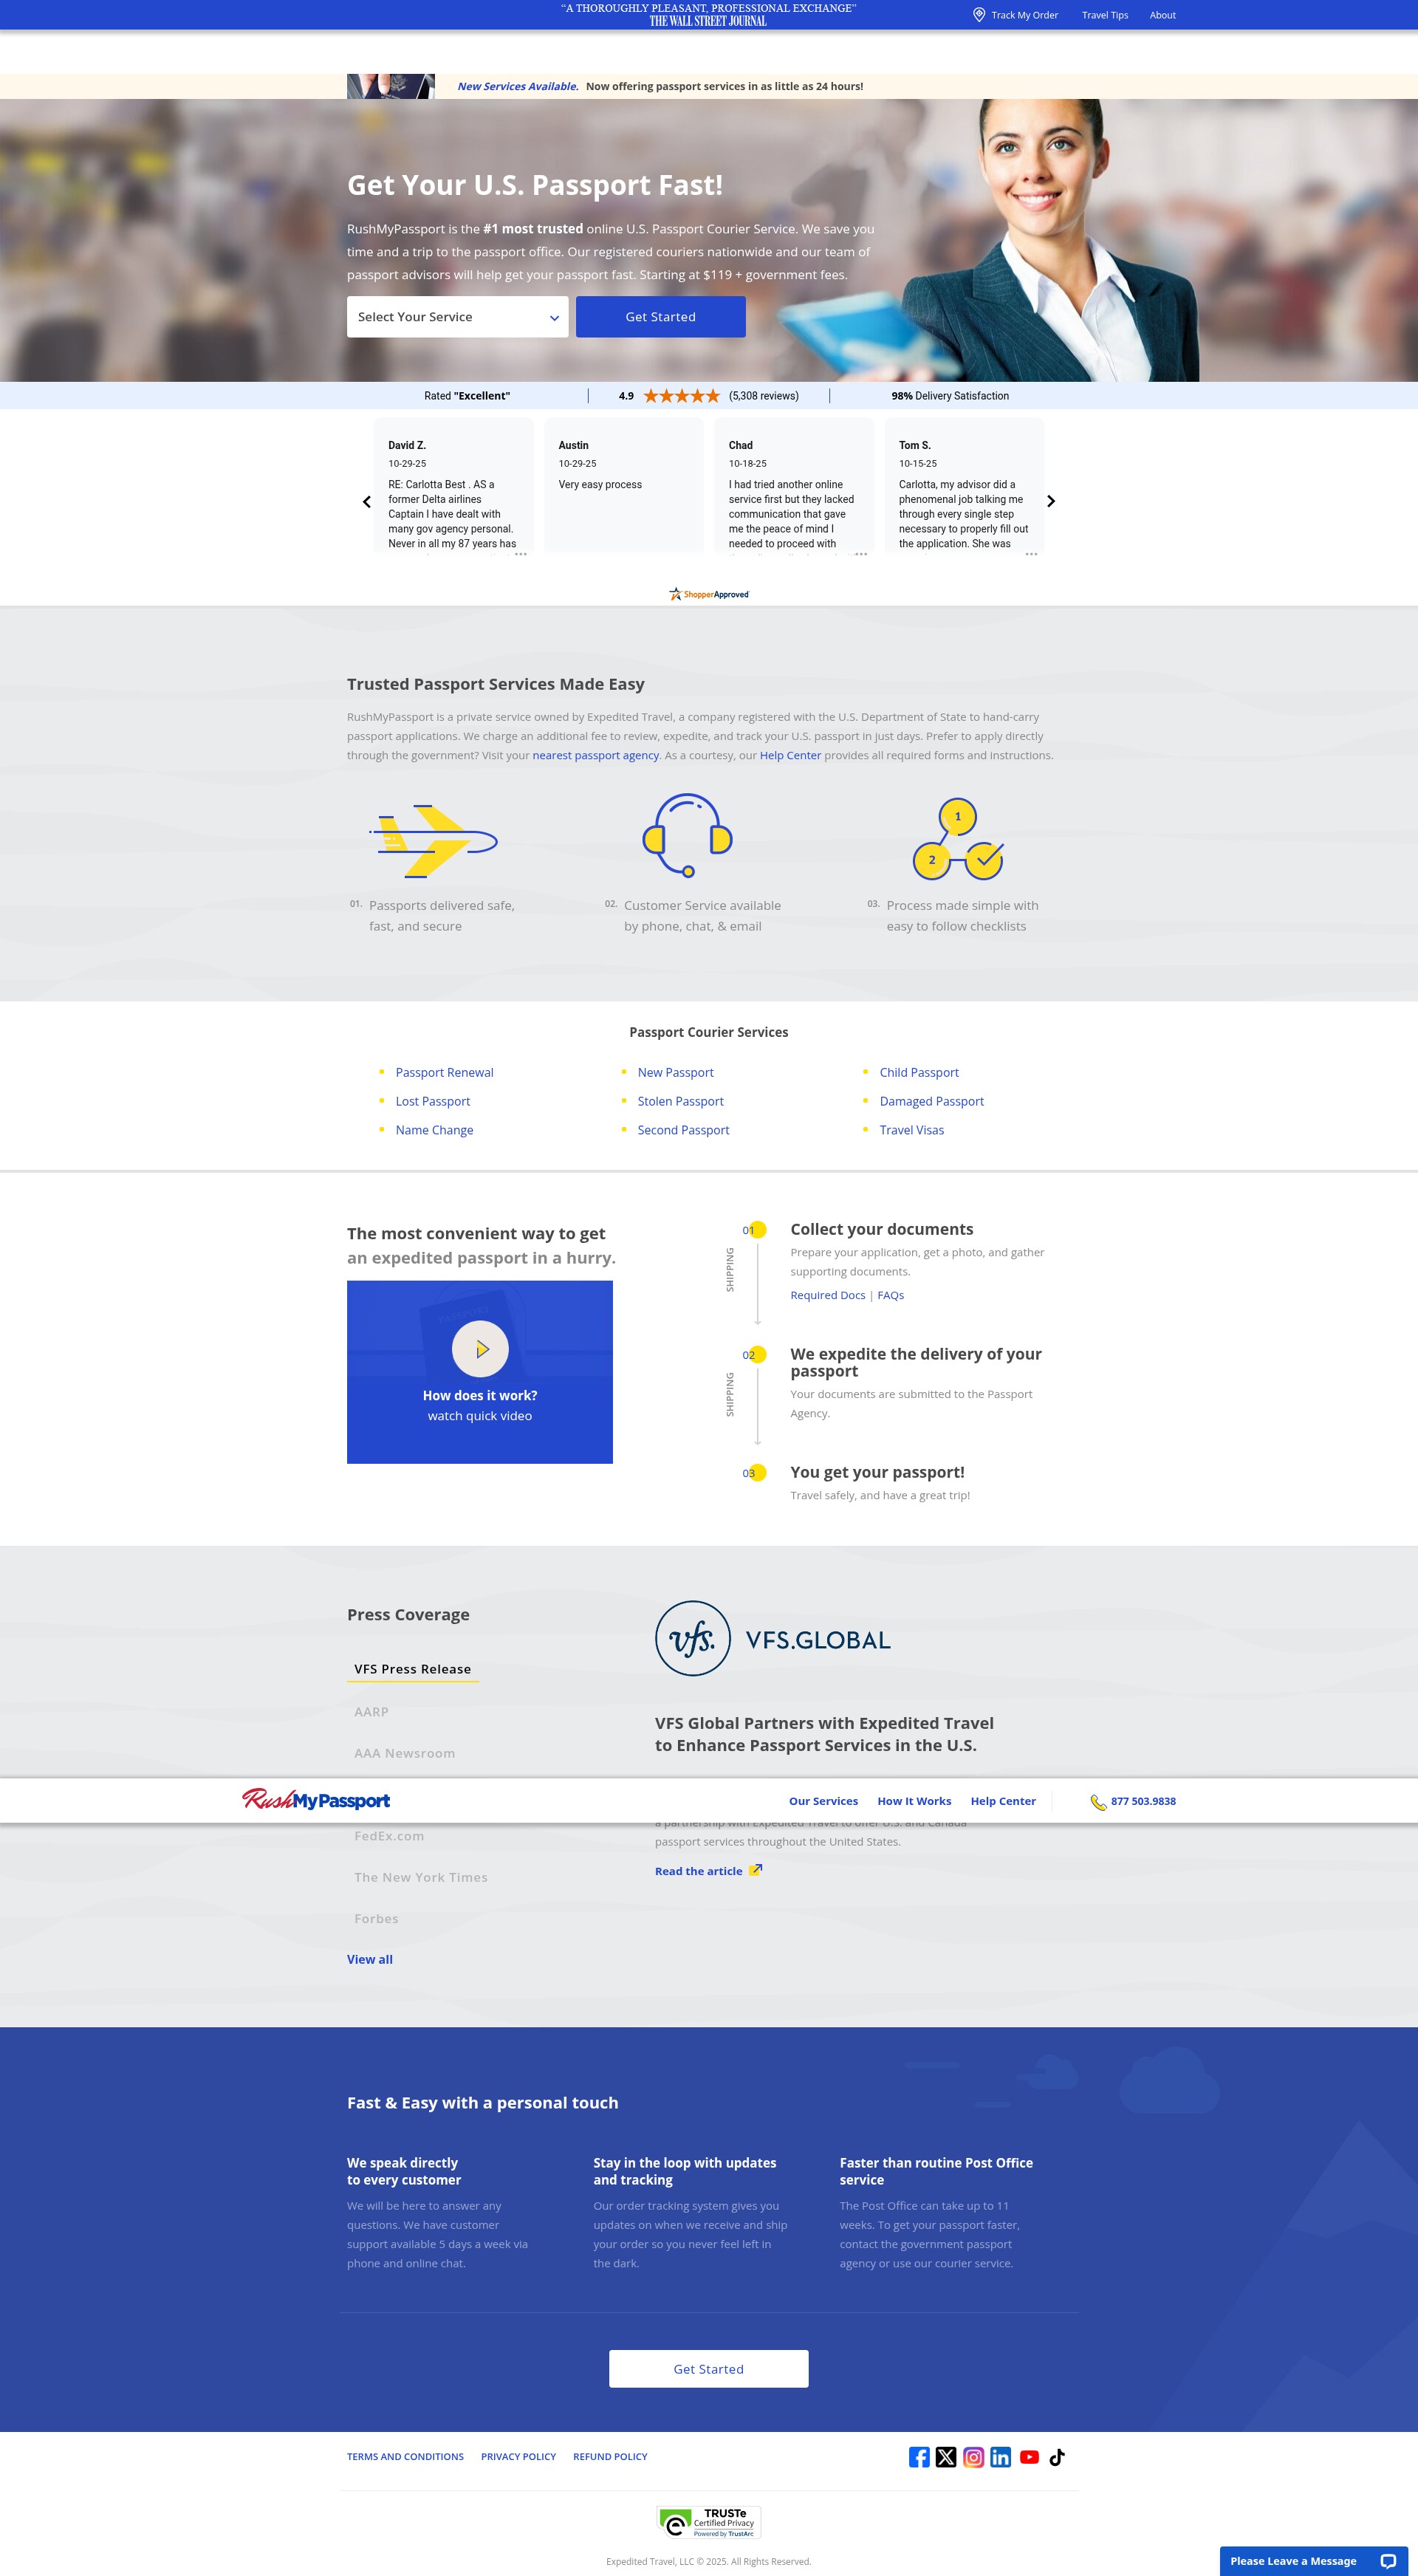Screen dimensions: 1418x2576
Task: Open How It Works in sticky nav
Action: pyautogui.click(x=914, y=1801)
